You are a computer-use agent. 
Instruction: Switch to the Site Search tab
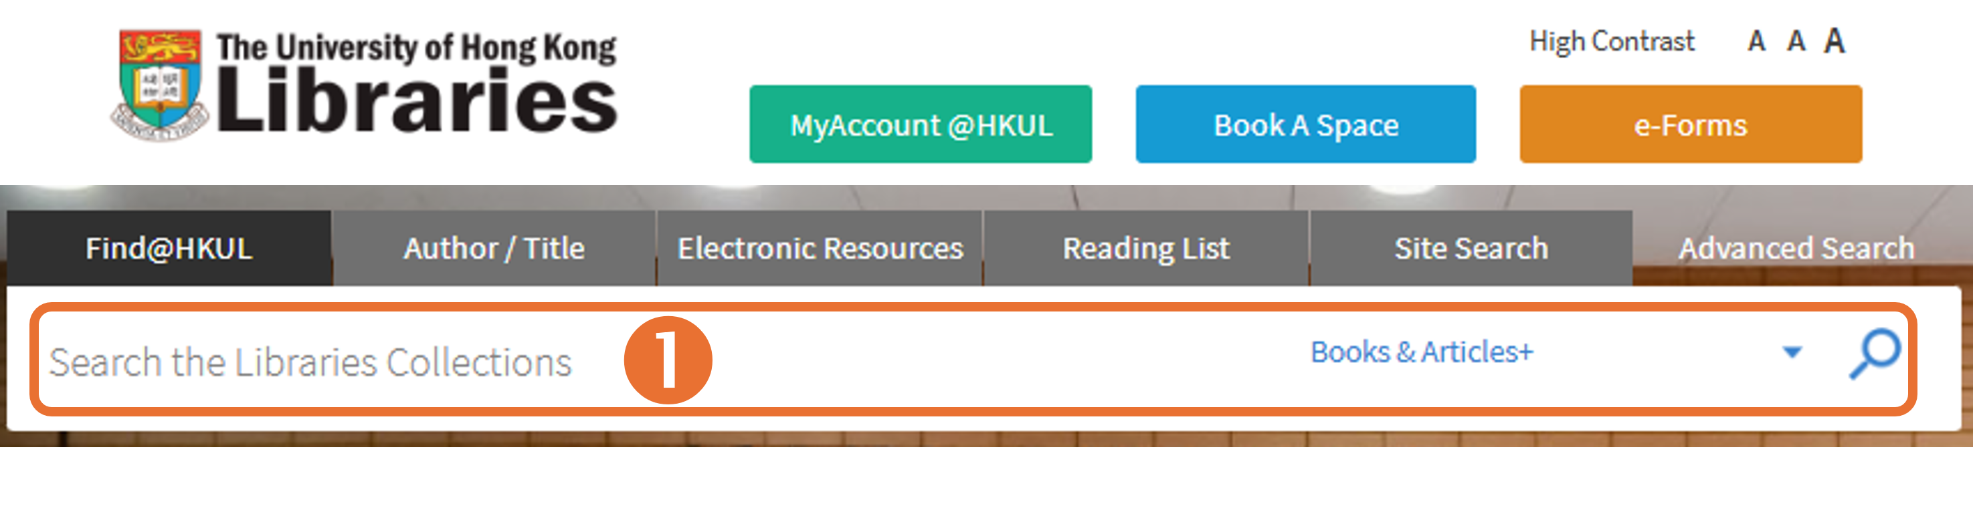coord(1471,249)
